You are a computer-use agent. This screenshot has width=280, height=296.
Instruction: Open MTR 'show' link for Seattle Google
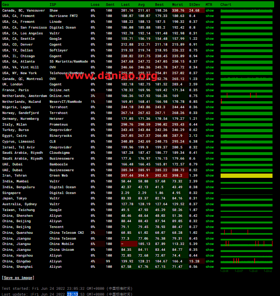coord(210,39)
